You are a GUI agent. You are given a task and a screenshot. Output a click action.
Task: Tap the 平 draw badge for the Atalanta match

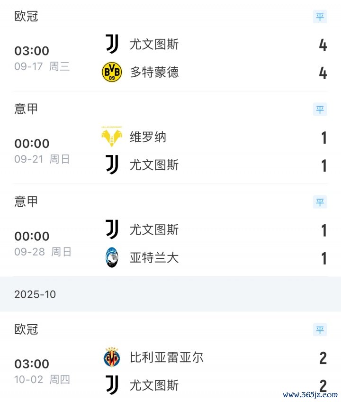coord(320,202)
